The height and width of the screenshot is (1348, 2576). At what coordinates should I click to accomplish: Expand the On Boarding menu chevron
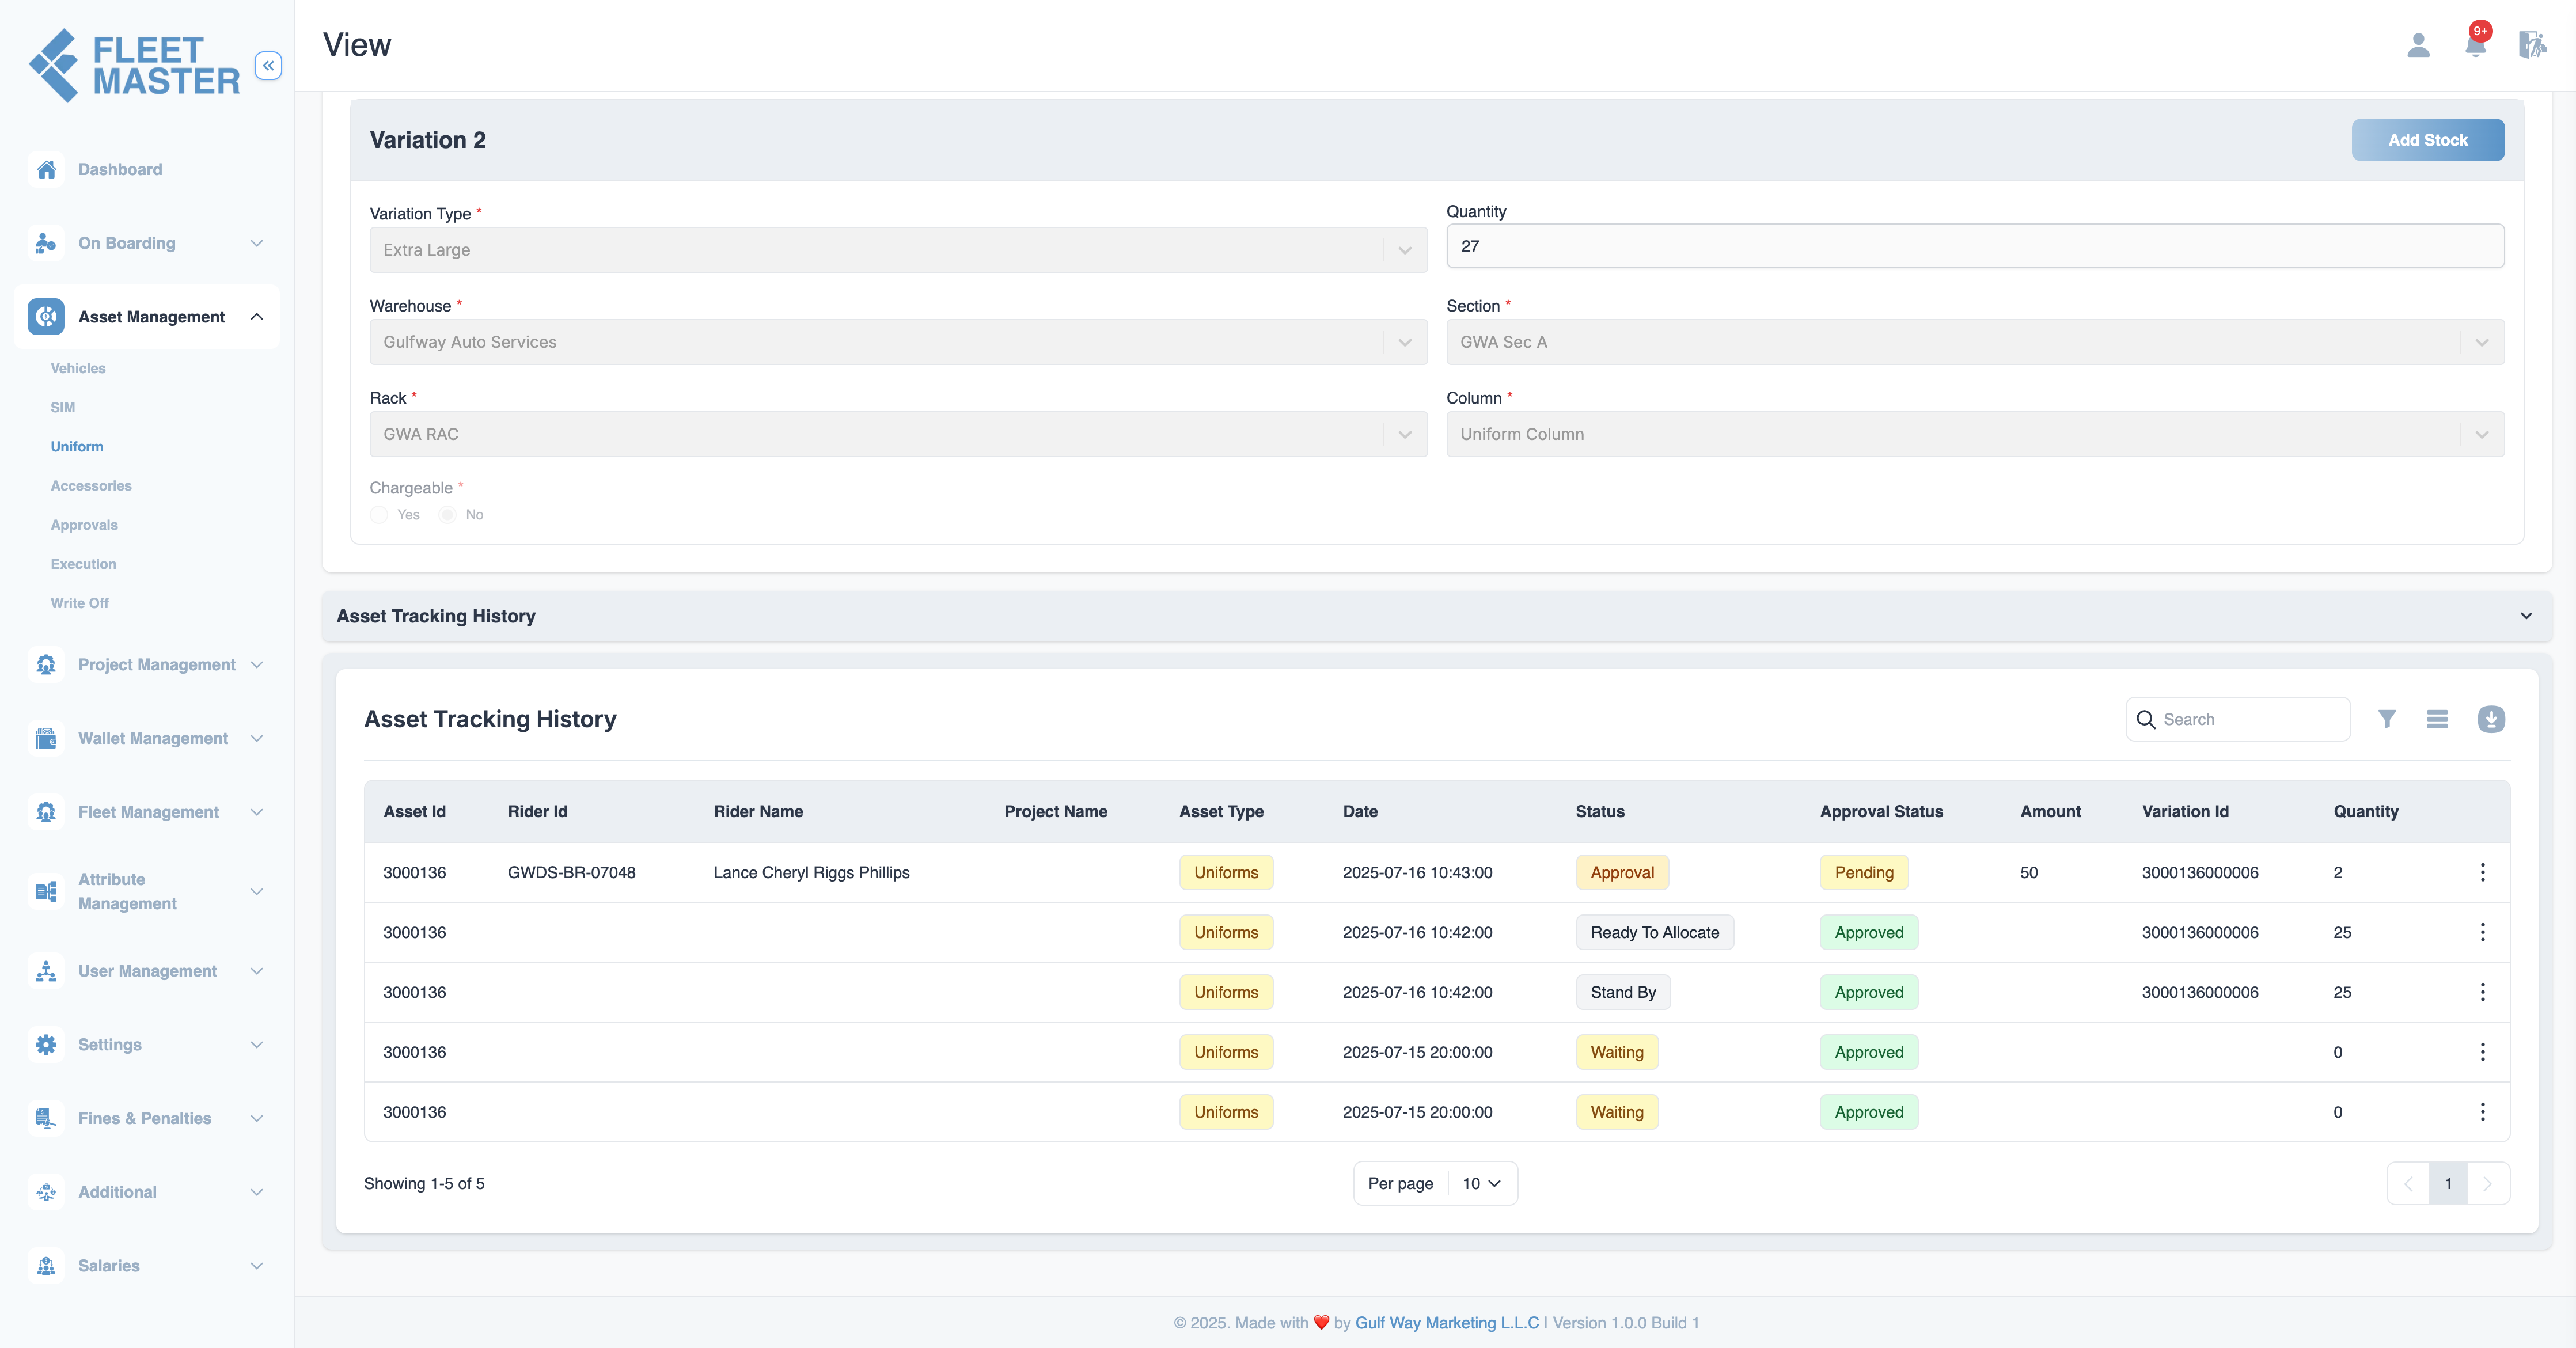click(257, 243)
